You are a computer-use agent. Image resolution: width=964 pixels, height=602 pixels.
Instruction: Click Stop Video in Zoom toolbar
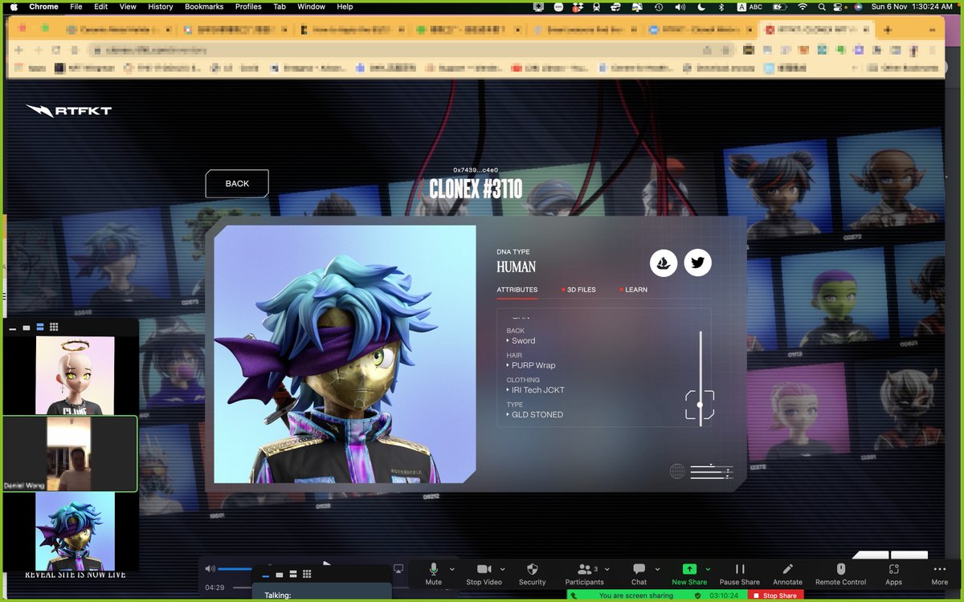(x=484, y=573)
